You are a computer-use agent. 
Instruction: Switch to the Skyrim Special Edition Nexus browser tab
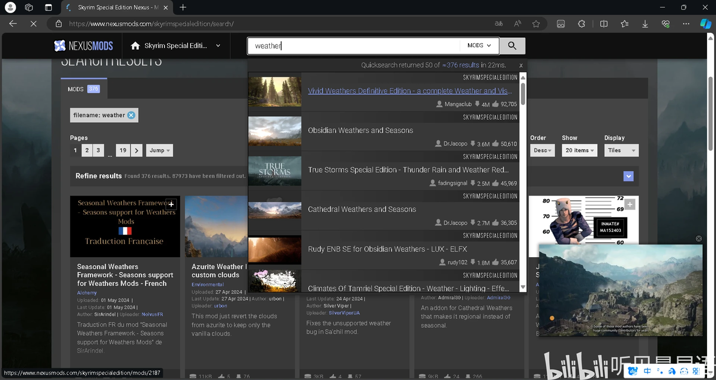pos(117,7)
